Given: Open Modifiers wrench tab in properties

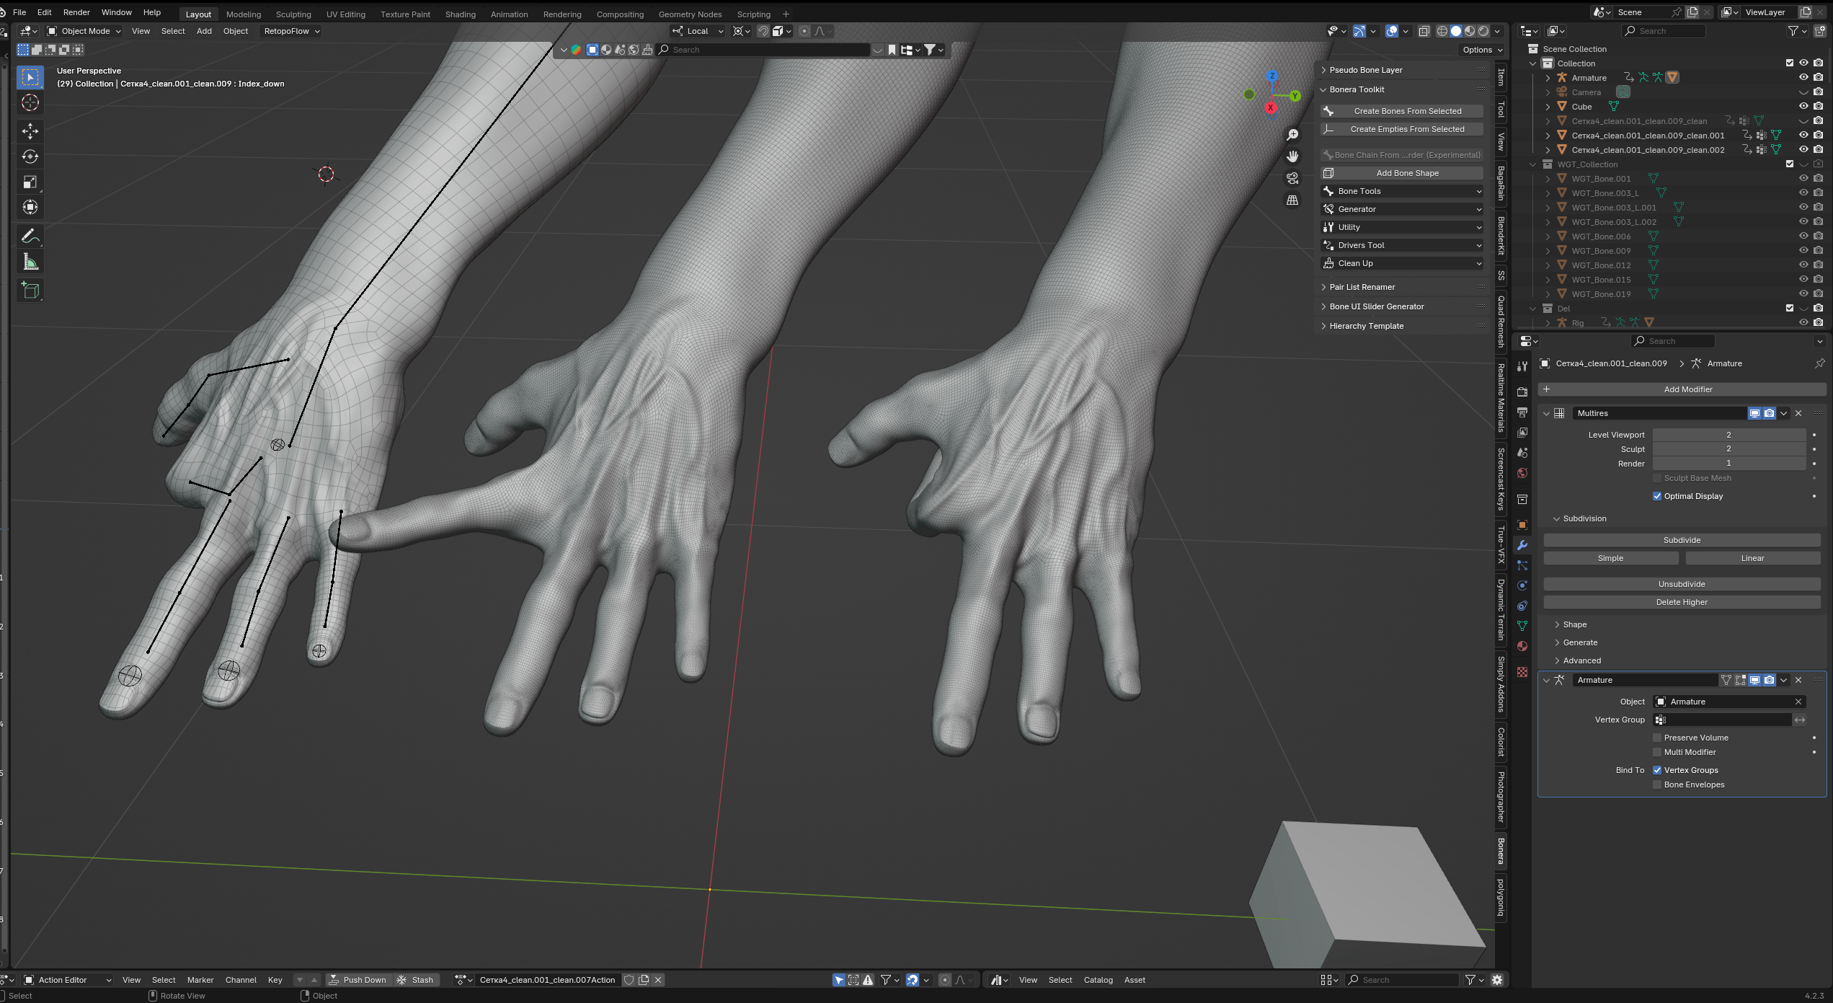Looking at the screenshot, I should coord(1522,545).
